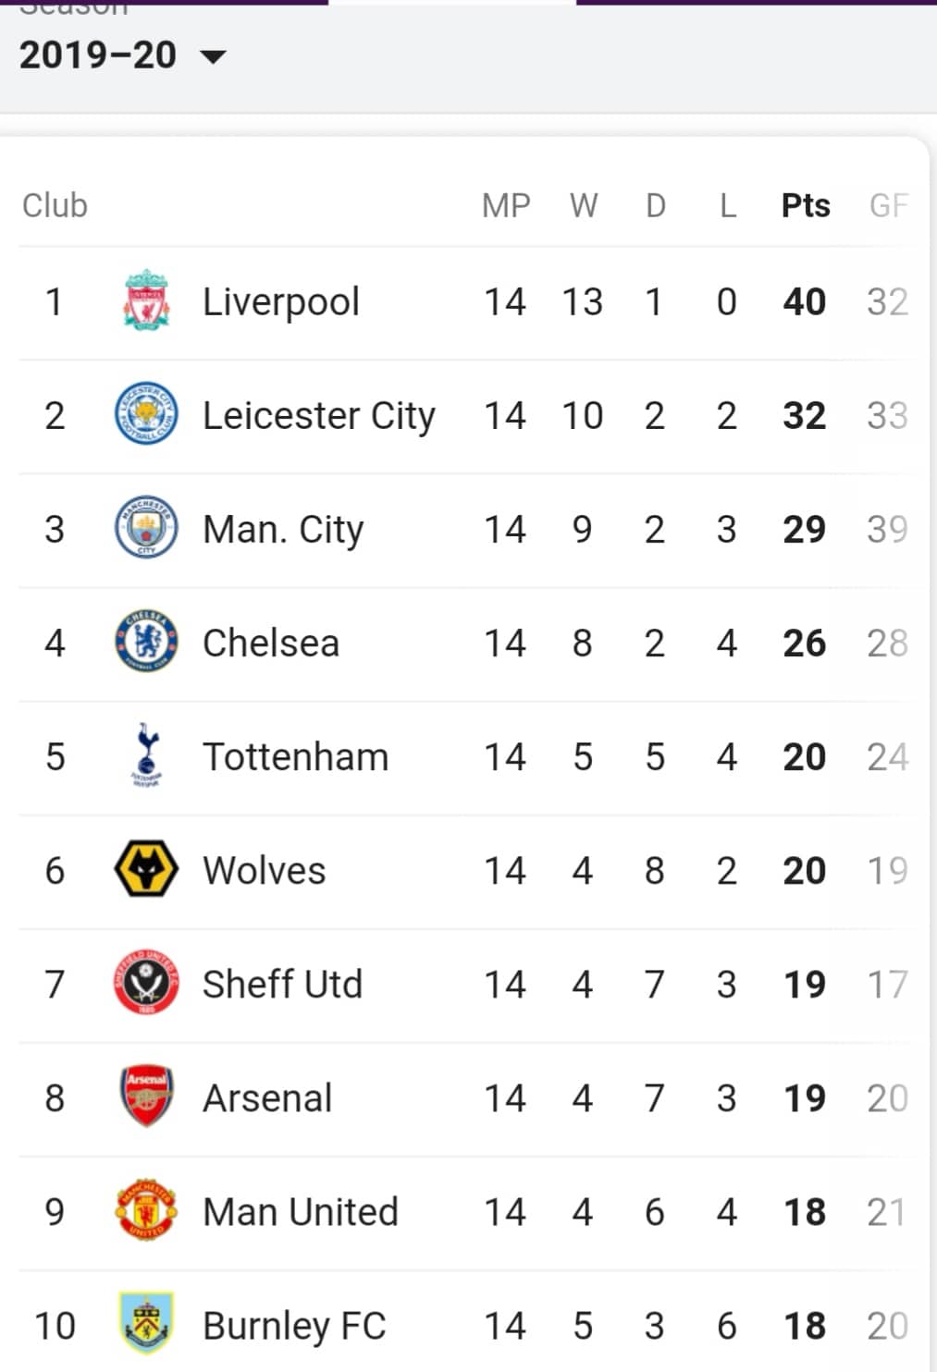Click the Chelsea club crest
Screen dimensions: 937x1372
146,642
